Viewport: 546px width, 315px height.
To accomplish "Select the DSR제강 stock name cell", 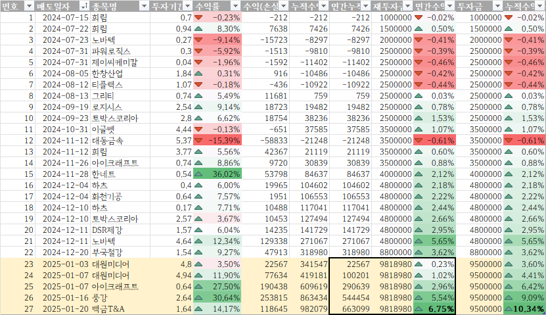I will (120, 230).
